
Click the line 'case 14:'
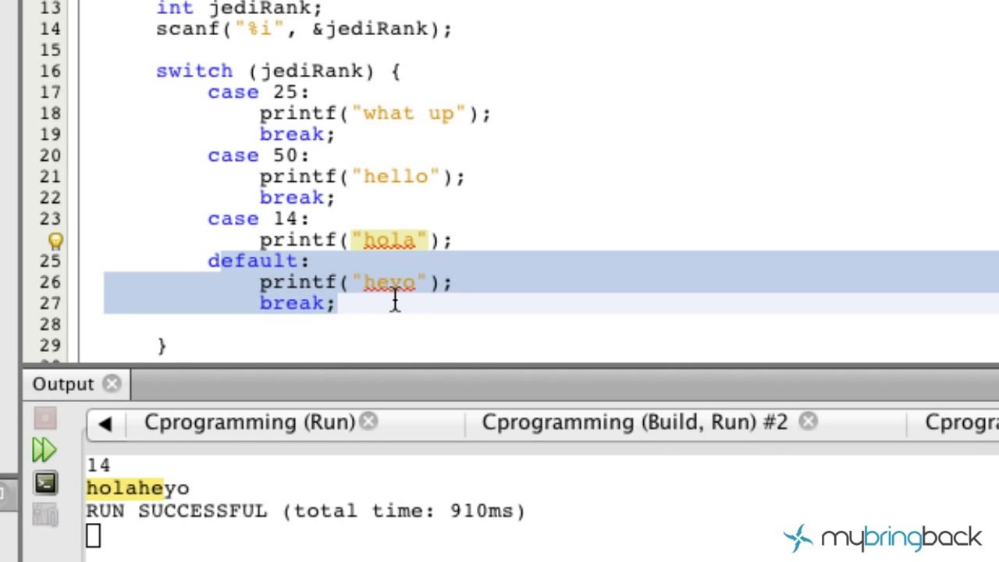point(258,219)
